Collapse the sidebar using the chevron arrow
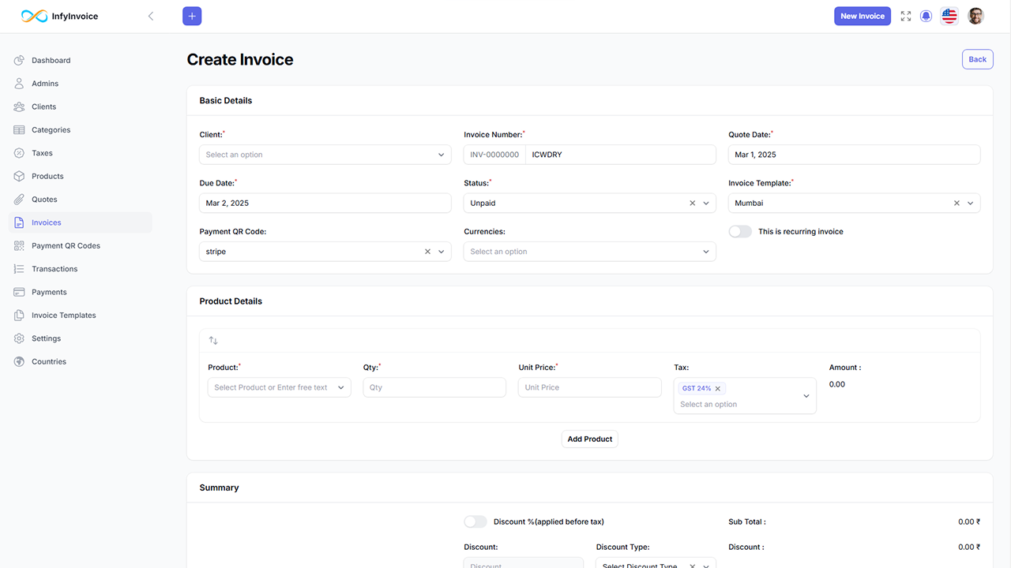The height and width of the screenshot is (568, 1011). pos(151,15)
